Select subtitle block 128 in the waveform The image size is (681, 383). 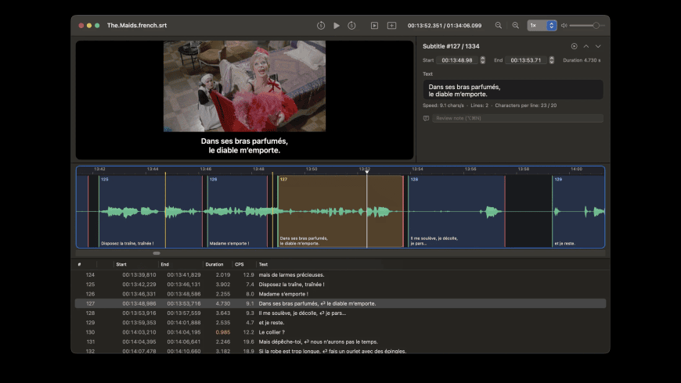(x=456, y=211)
